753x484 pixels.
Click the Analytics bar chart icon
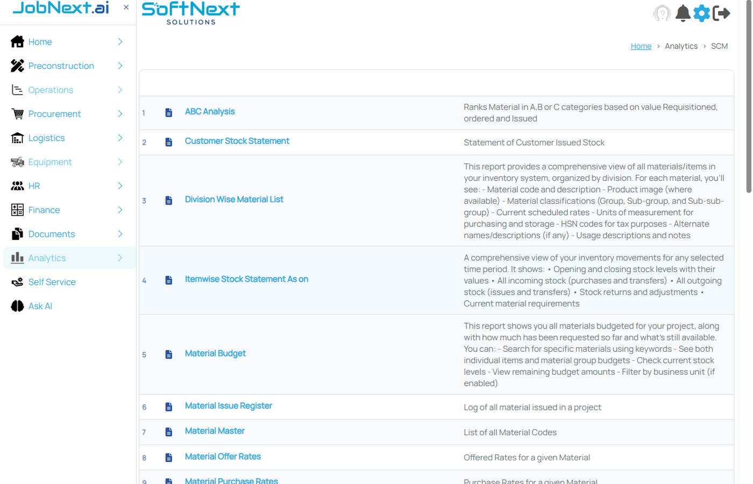[17, 258]
